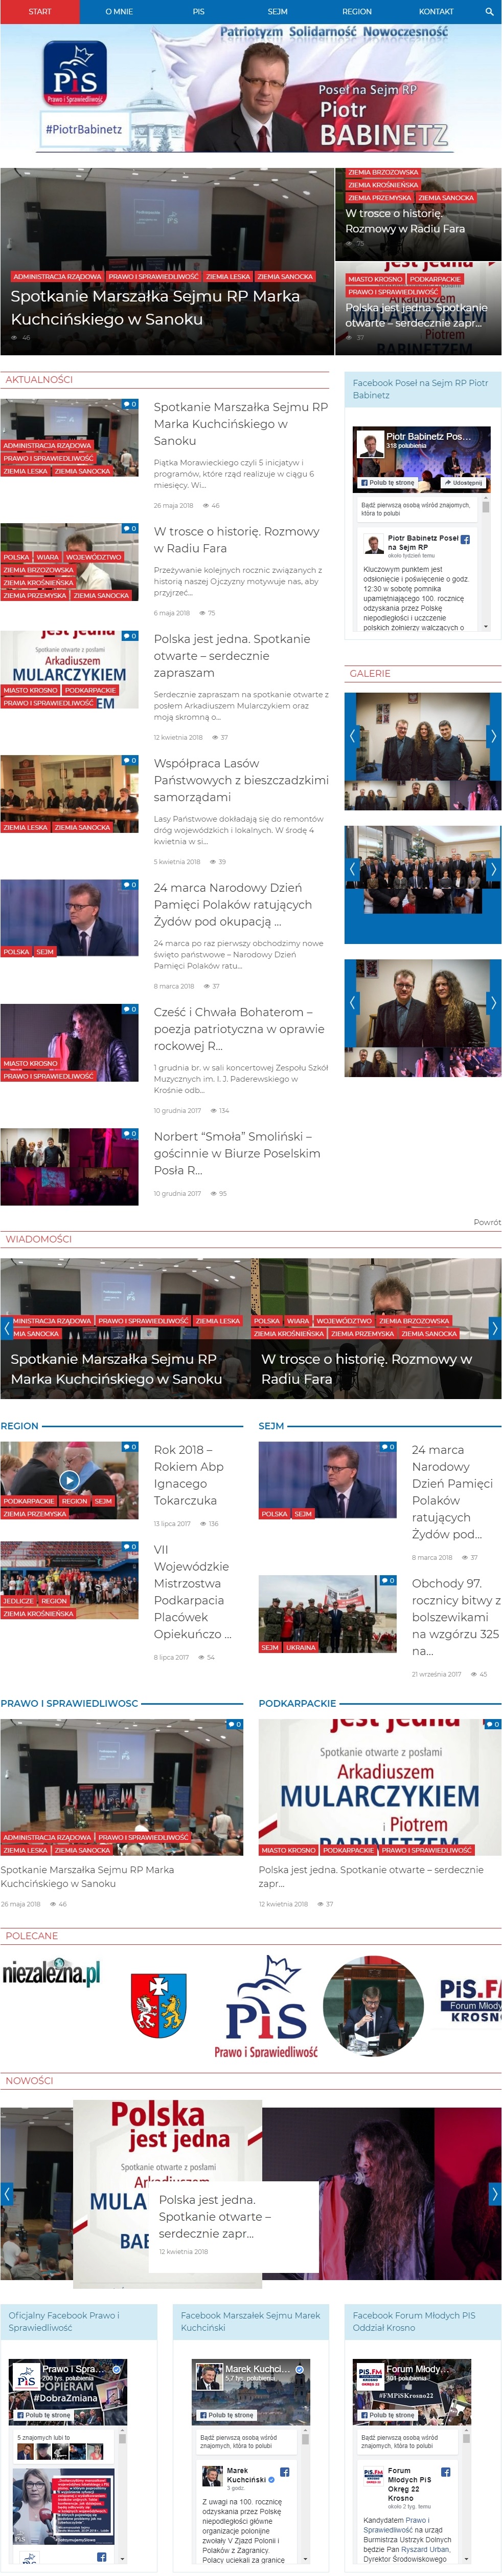
Task: Click comment count icon on Lasów Państwowych thumbnail
Action: (x=130, y=760)
